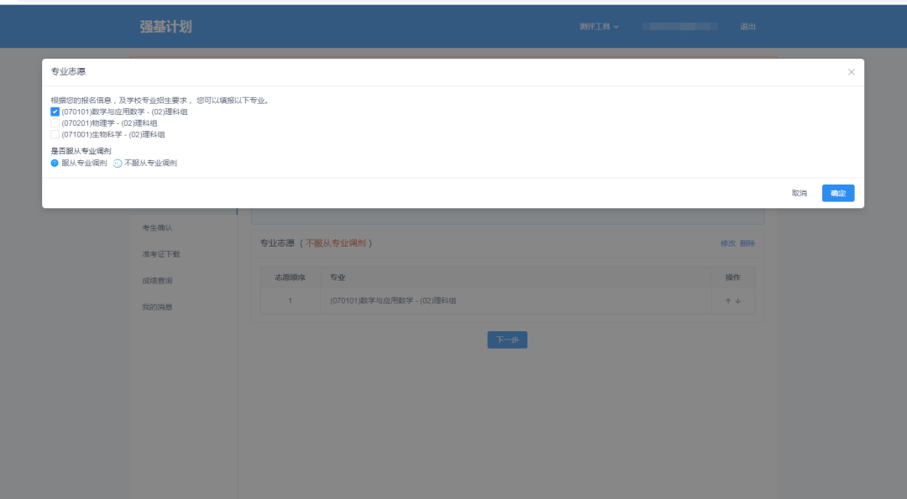Check the (070201)物理学 checkbox
This screenshot has width=907, height=499.
tap(55, 123)
